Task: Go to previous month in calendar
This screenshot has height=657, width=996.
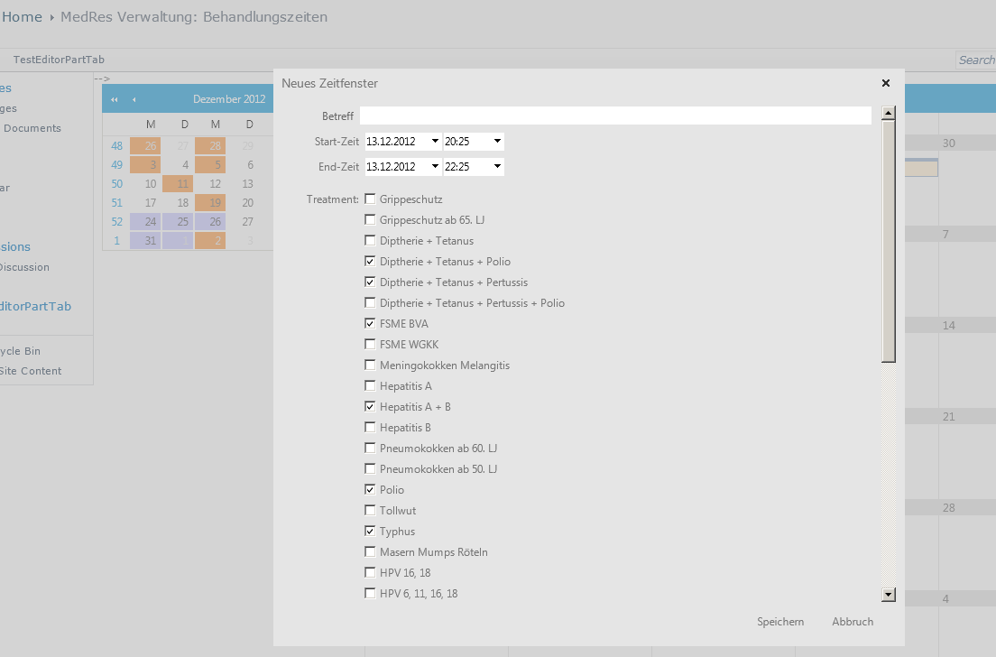Action: [134, 99]
